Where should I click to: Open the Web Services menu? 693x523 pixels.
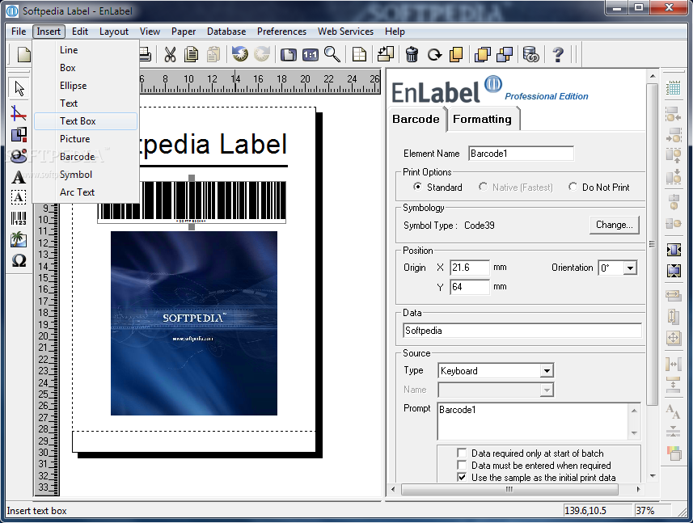[x=345, y=32]
